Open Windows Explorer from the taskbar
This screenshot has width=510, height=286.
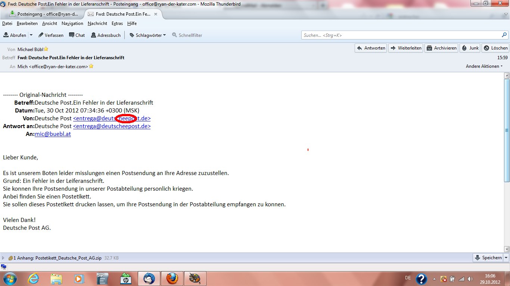point(56,278)
